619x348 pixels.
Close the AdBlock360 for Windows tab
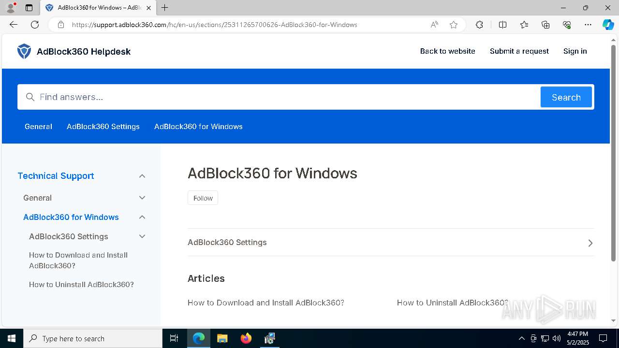[x=149, y=8]
